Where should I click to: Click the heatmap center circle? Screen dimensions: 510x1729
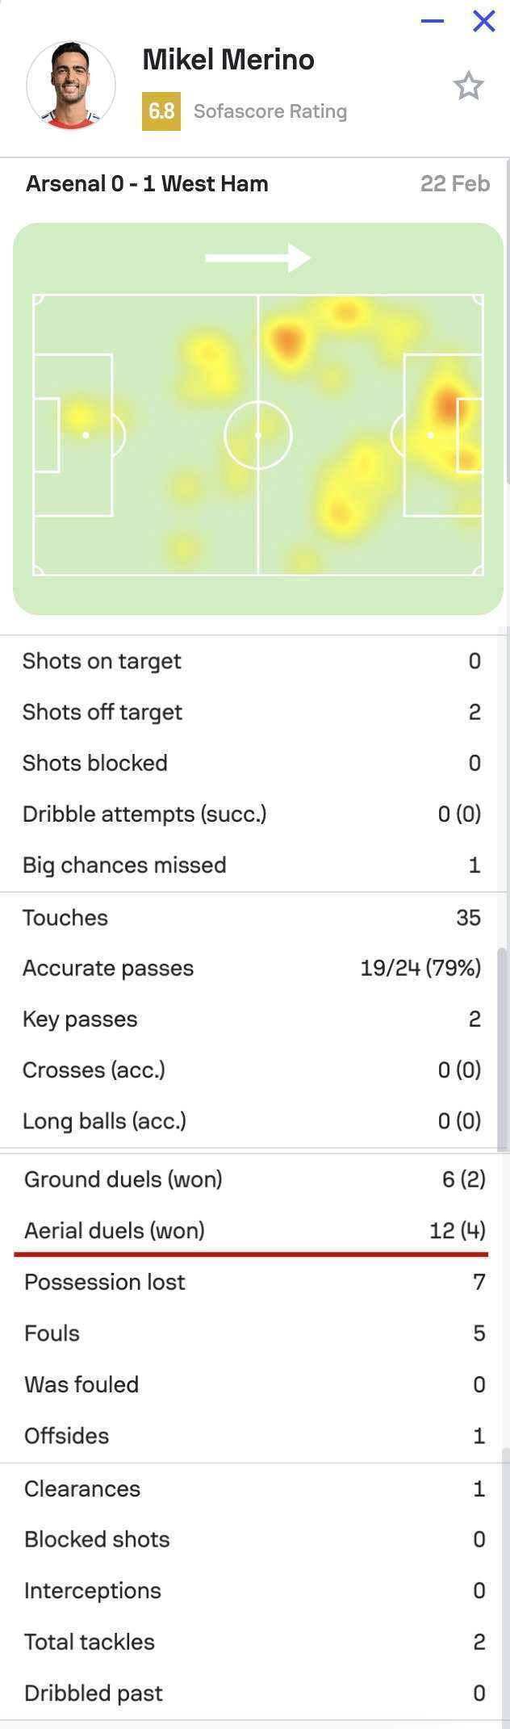(x=258, y=435)
